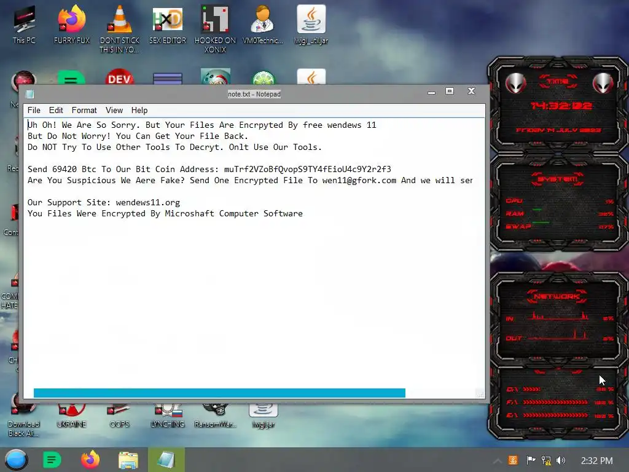This screenshot has width=629, height=472.
Task: Open the File menu in Notepad
Action: coord(34,111)
